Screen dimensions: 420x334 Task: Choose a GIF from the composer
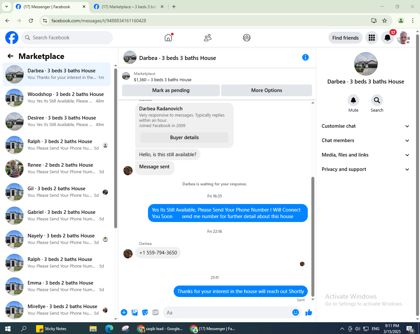[x=156, y=312]
